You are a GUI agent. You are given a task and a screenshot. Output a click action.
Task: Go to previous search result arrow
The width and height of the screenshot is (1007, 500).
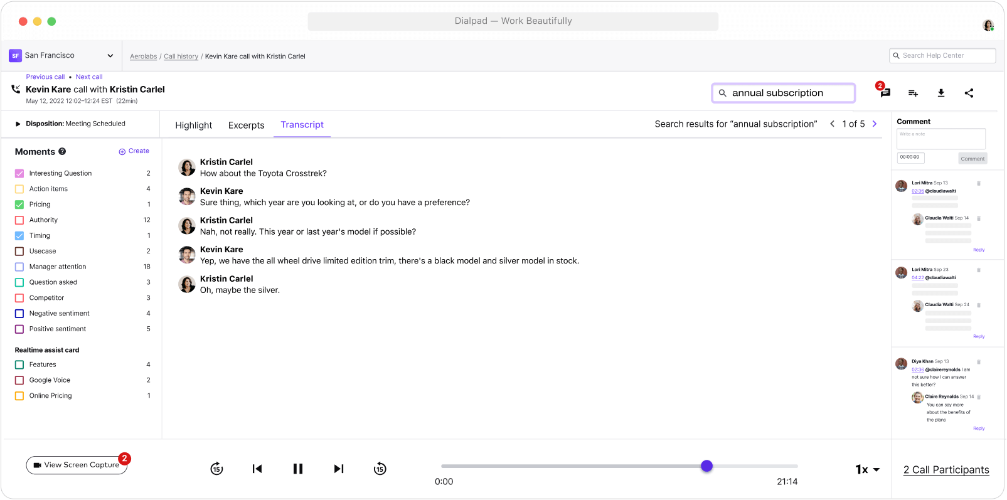(832, 124)
